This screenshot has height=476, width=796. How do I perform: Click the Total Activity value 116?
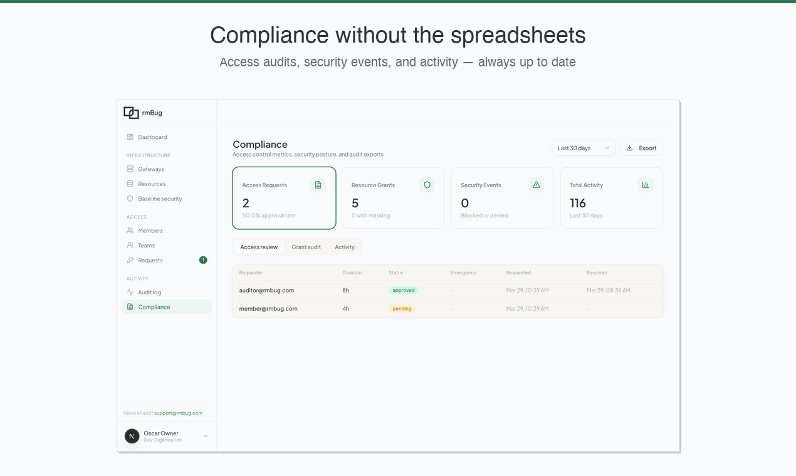(x=578, y=203)
